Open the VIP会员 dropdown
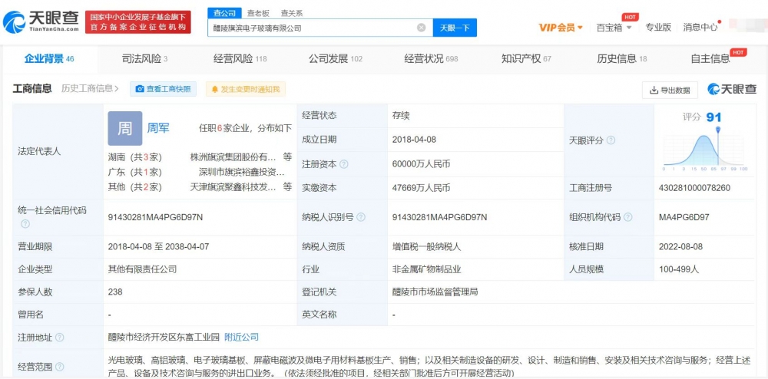This screenshot has width=768, height=379. pyautogui.click(x=560, y=28)
